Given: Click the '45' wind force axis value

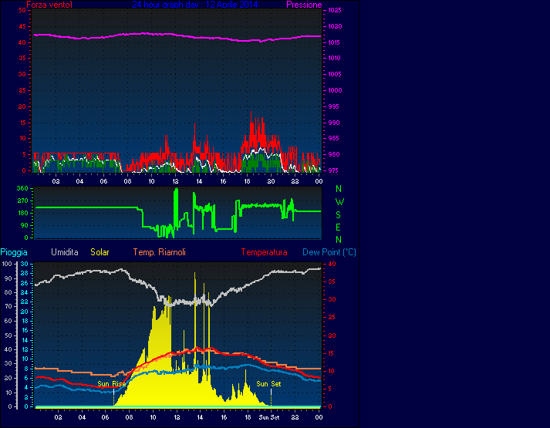Looking at the screenshot, I should point(22,26).
